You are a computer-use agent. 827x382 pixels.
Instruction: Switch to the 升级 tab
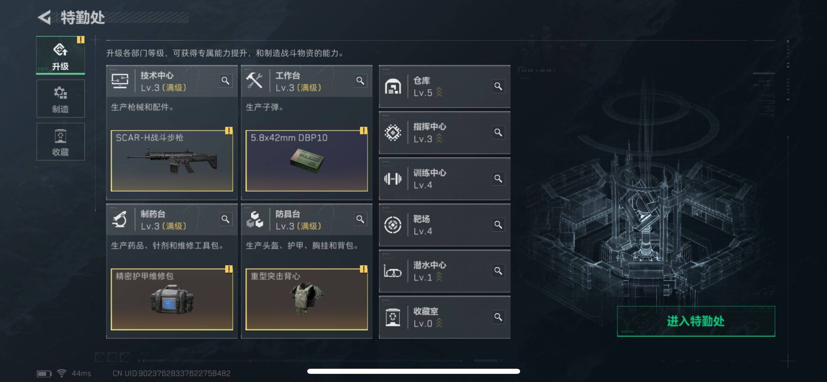[x=60, y=55]
